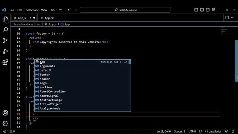Click the VS Code logo icon
The height and width of the screenshot is (134, 238).
coord(4,10)
